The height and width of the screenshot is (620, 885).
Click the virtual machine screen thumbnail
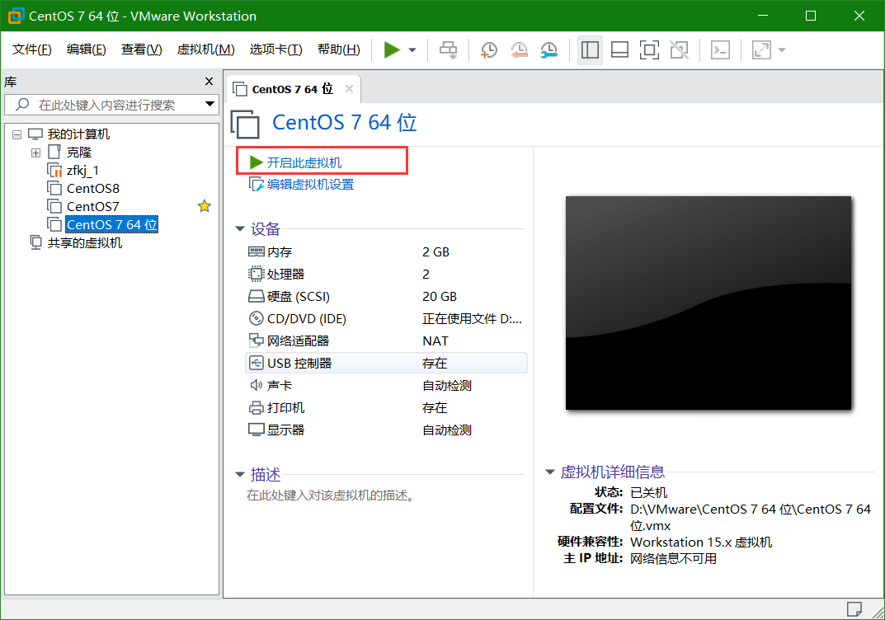[x=708, y=303]
